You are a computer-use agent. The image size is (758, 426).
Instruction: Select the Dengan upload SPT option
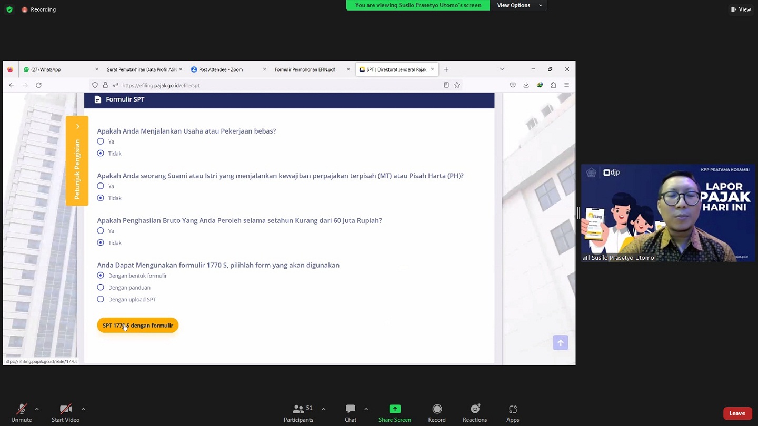point(101,300)
